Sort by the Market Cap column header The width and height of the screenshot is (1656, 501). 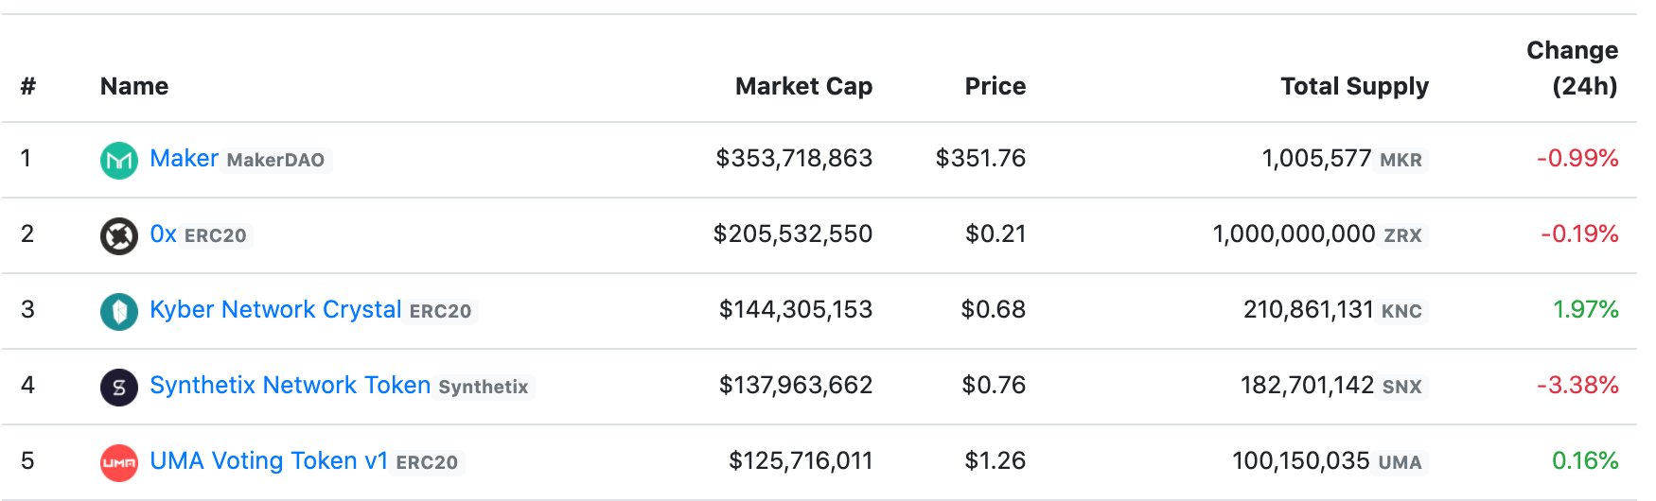803,86
